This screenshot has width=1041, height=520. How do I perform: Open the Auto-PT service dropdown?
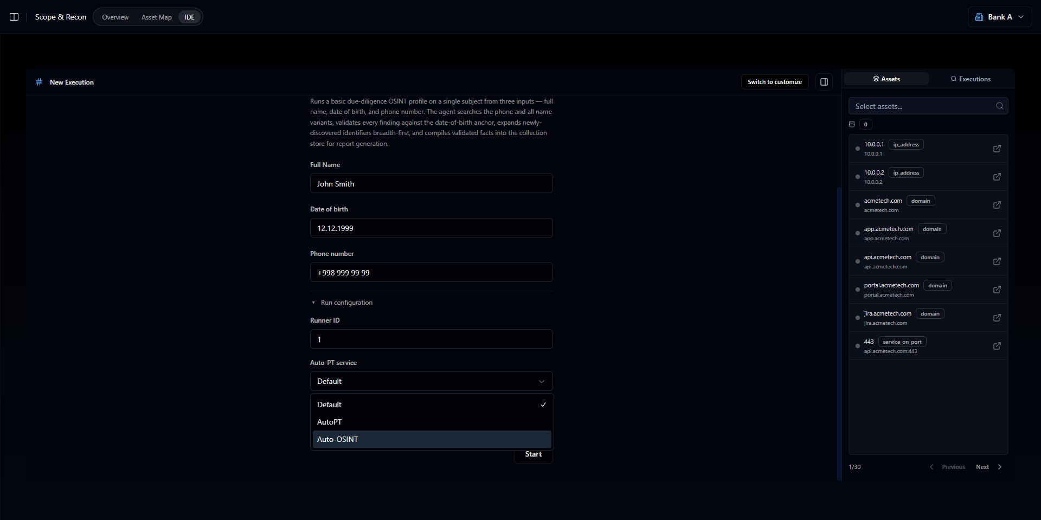coord(432,381)
